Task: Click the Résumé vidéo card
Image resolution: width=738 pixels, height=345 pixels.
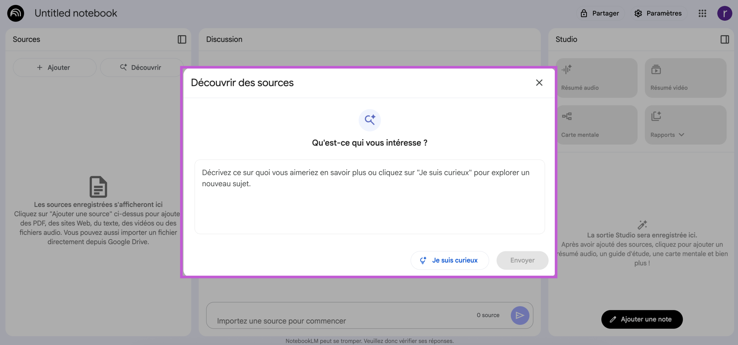Action: tap(686, 78)
